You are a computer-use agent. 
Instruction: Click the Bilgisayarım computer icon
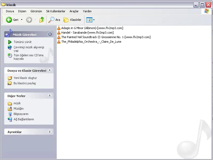(x=10, y=114)
